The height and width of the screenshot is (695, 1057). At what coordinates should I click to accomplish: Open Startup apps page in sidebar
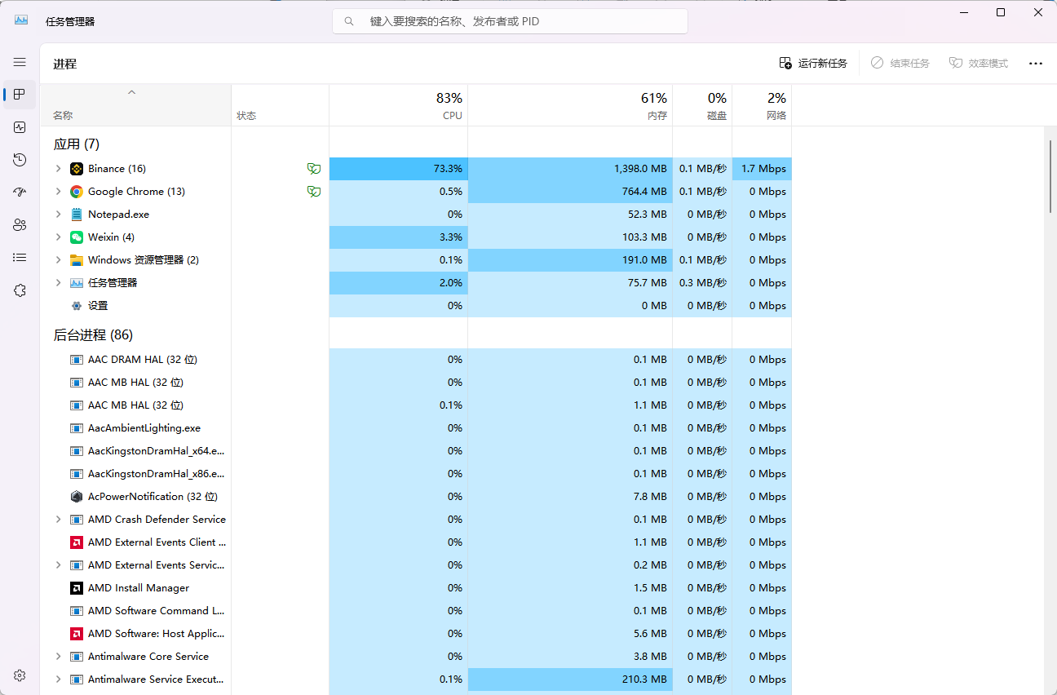point(20,193)
